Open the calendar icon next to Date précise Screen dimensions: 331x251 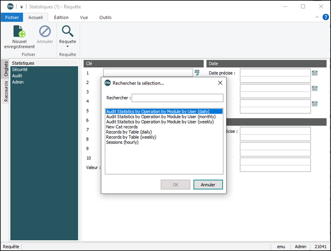(x=315, y=73)
